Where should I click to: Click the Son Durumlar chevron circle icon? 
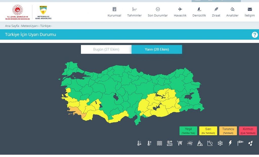coord(158,9)
